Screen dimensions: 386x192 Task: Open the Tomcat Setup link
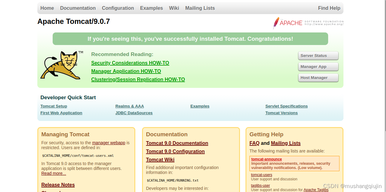pyautogui.click(x=54, y=106)
